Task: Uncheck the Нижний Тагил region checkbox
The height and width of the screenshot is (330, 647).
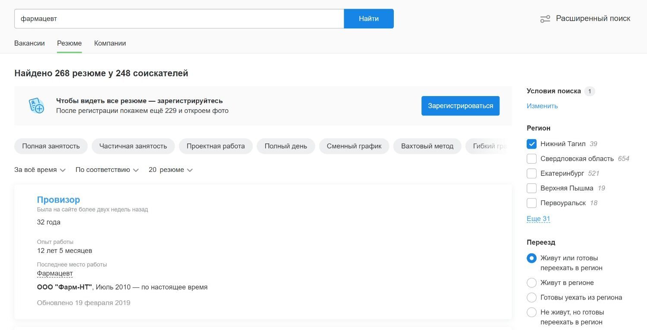Action: pyautogui.click(x=531, y=144)
